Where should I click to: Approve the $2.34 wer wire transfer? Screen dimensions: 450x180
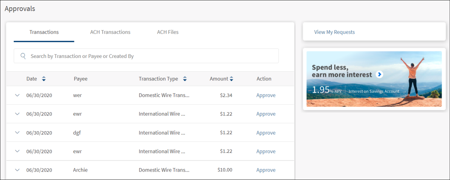point(266,95)
